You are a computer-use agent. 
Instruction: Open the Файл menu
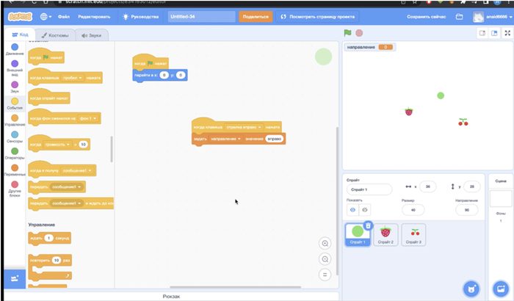click(x=64, y=16)
